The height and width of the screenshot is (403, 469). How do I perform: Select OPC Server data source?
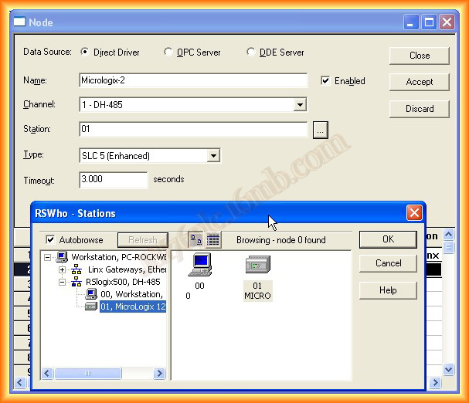coord(169,52)
